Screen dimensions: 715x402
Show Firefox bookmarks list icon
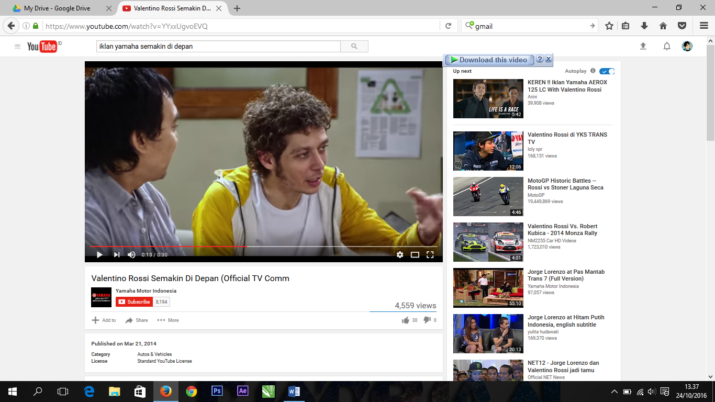[x=625, y=26]
